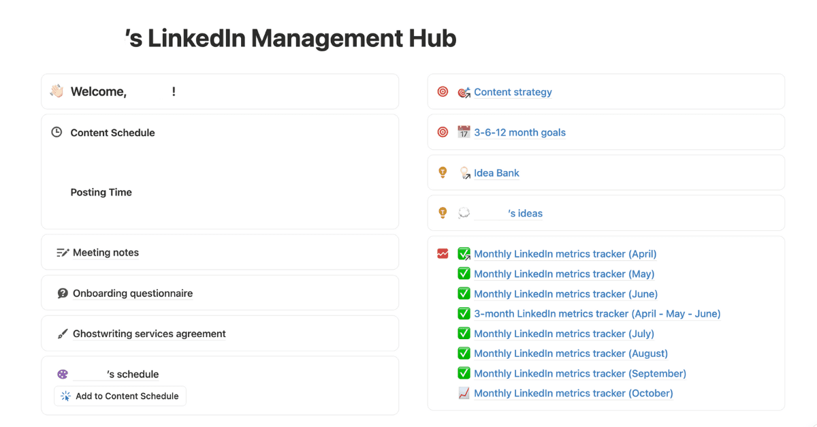Click the dartboard emoji before Content strategy link

click(x=464, y=92)
